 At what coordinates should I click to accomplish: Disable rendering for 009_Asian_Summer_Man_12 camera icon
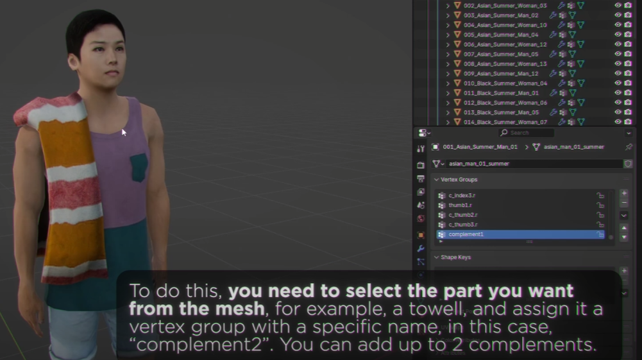tap(628, 74)
